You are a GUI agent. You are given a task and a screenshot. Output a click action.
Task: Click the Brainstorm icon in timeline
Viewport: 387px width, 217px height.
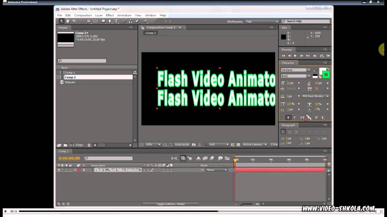[220, 158]
